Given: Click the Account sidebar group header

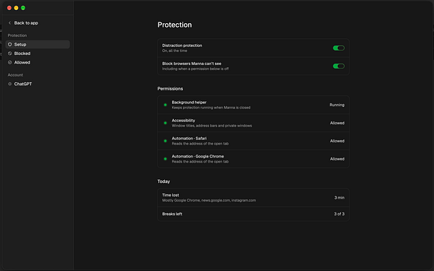Looking at the screenshot, I should tap(15, 75).
